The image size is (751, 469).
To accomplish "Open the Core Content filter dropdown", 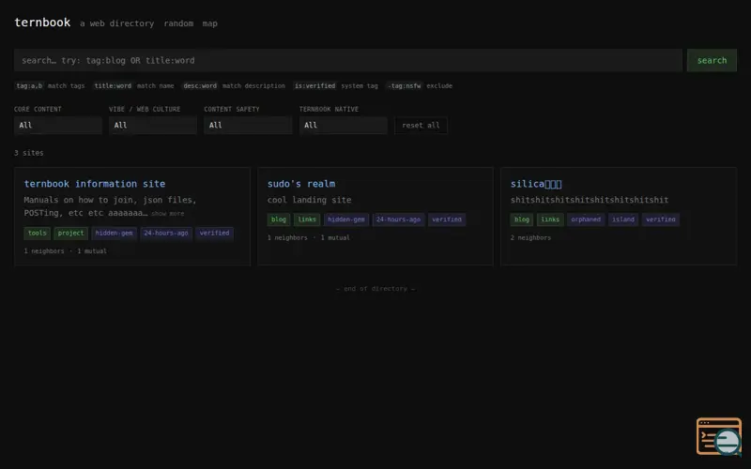I will coord(58,126).
